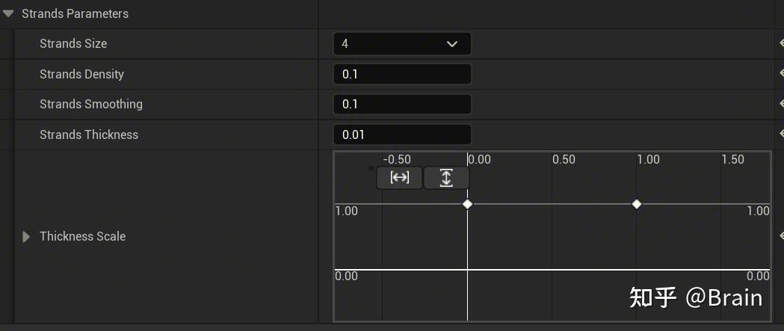This screenshot has height=331, width=784.
Task: Reset Strands Size using its edge arrow
Action: point(780,43)
